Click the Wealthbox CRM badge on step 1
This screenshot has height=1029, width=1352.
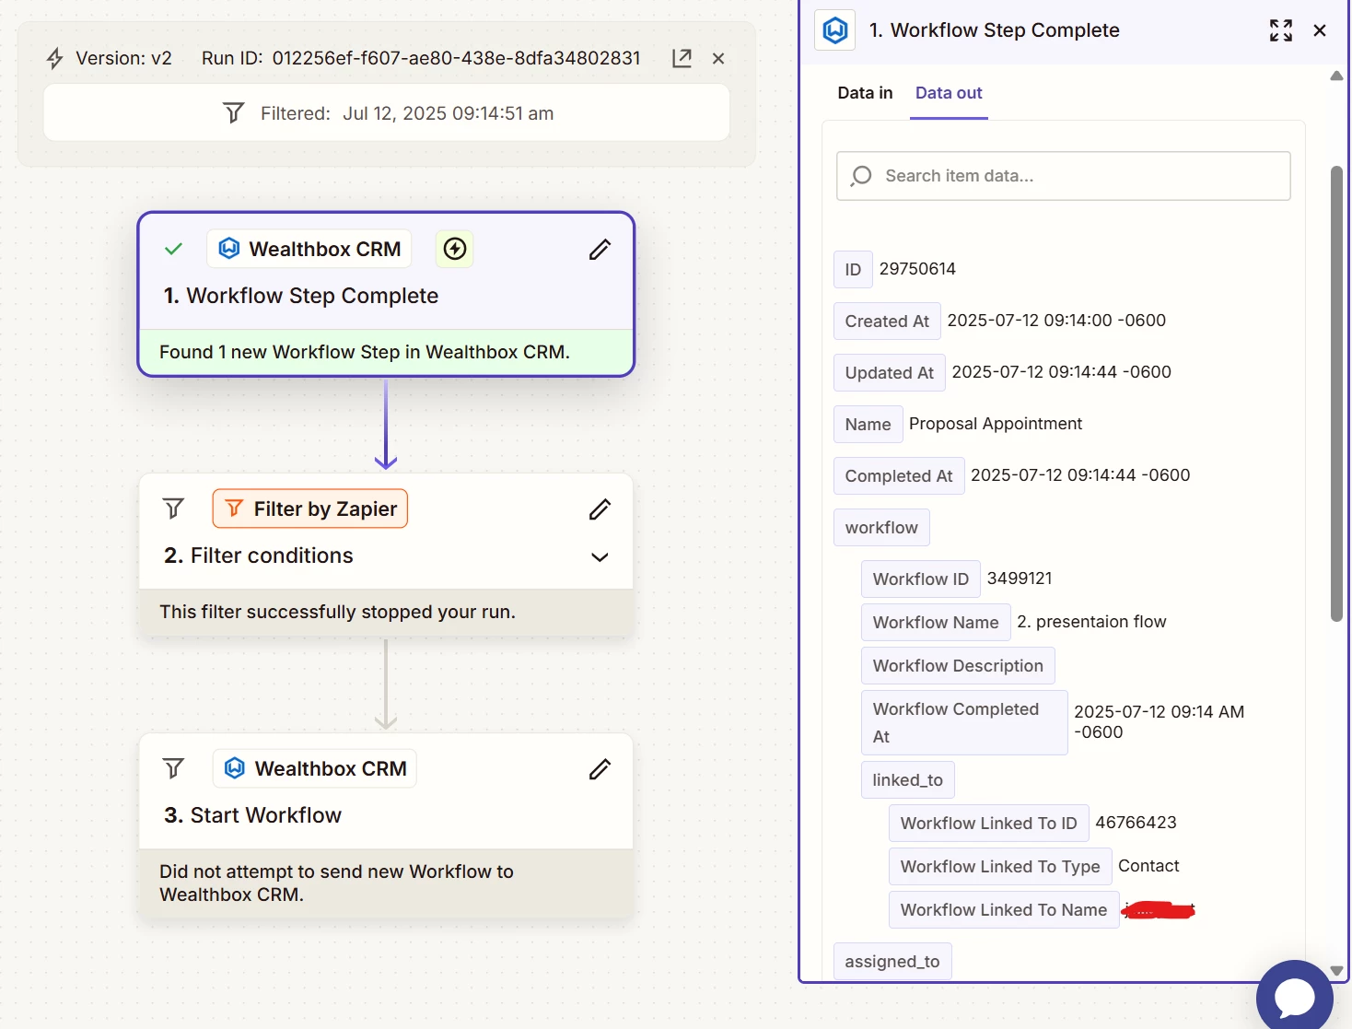click(309, 249)
